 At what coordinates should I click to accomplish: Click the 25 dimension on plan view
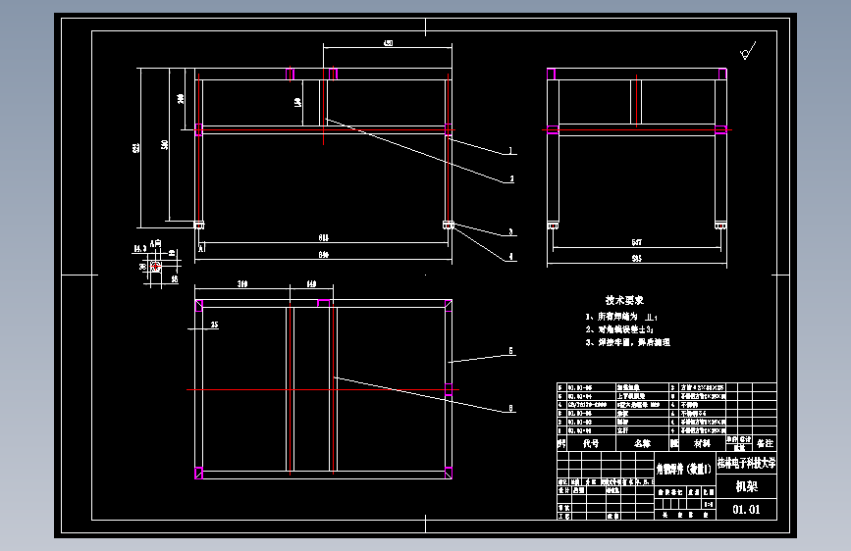coord(214,325)
